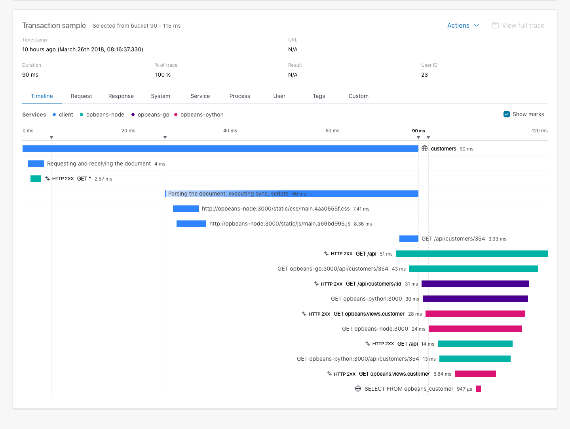Click the timeline marker triangle at 90 ms
Viewport: 570px width, 429px height.
[x=418, y=137]
